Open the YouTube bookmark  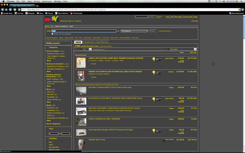pyautogui.click(x=19, y=13)
